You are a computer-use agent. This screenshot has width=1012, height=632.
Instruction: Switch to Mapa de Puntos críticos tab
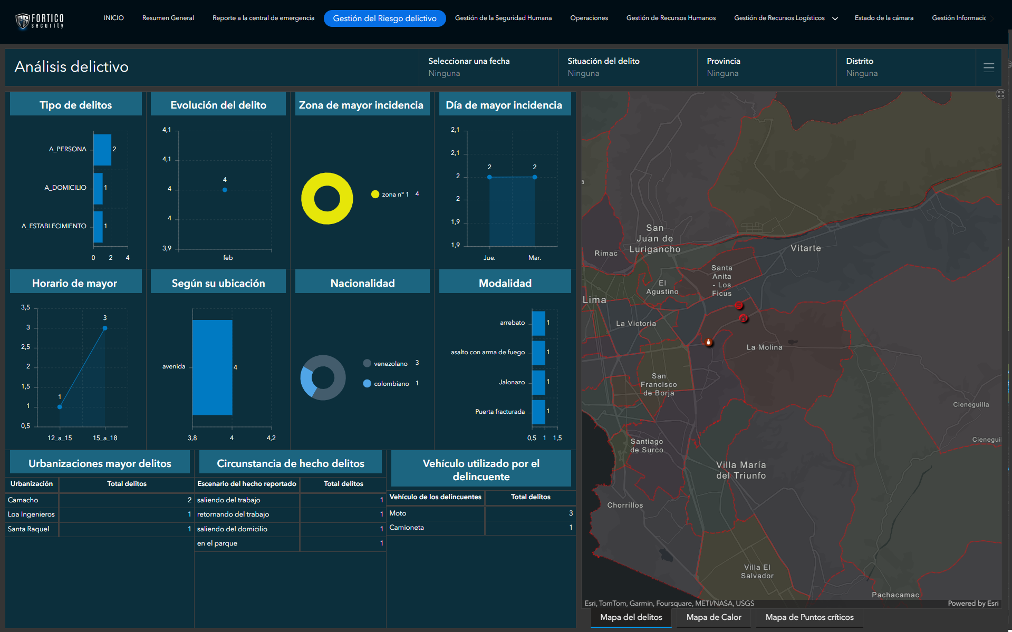coord(809,617)
